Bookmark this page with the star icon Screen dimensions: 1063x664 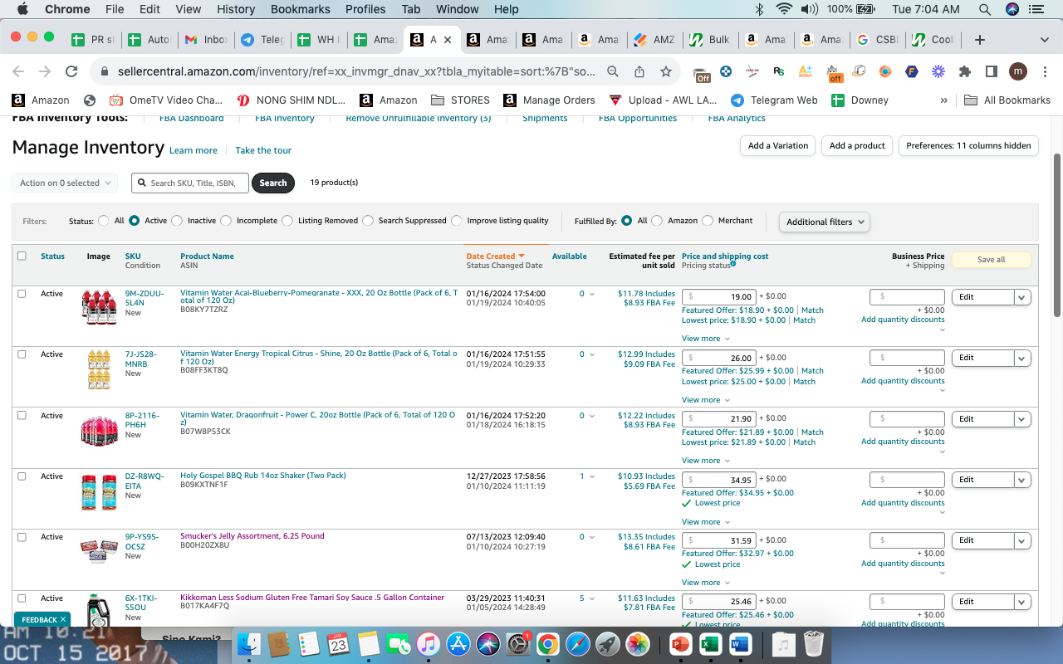pyautogui.click(x=666, y=71)
